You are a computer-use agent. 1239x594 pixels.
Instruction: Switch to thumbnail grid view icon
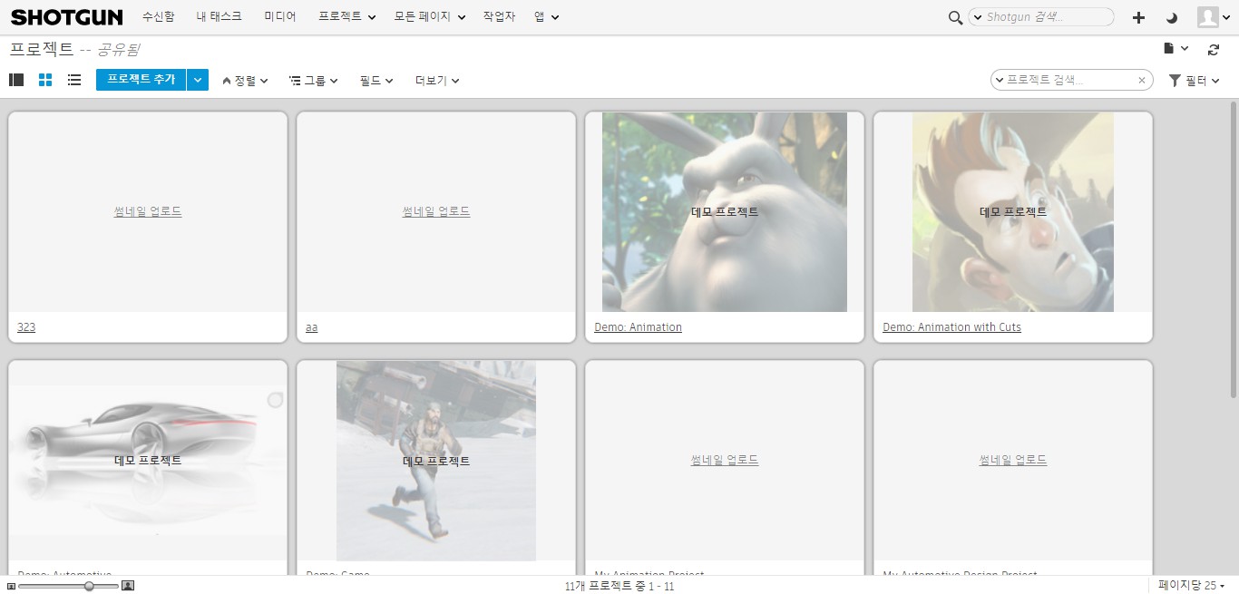[x=45, y=80]
